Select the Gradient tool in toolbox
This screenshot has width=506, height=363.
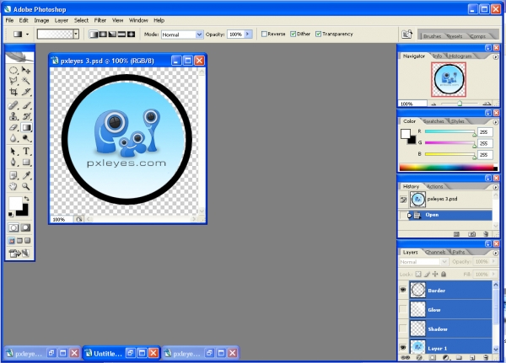point(26,127)
